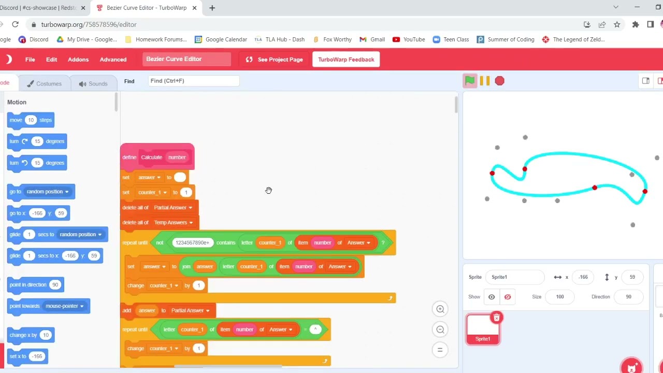The height and width of the screenshot is (373, 663).
Task: Click the green flag to start project
Action: point(469,81)
